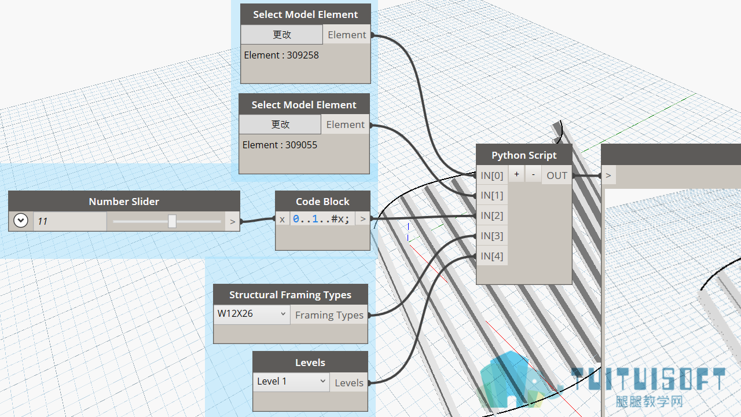Select the Python Script node title
Viewport: 741px width, 417px height.
tap(524, 155)
